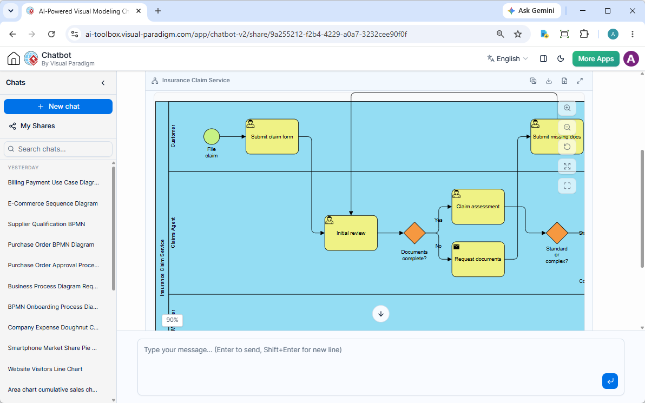Open Purchase Order Approval Process chat
This screenshot has height=403, width=645.
(54, 265)
